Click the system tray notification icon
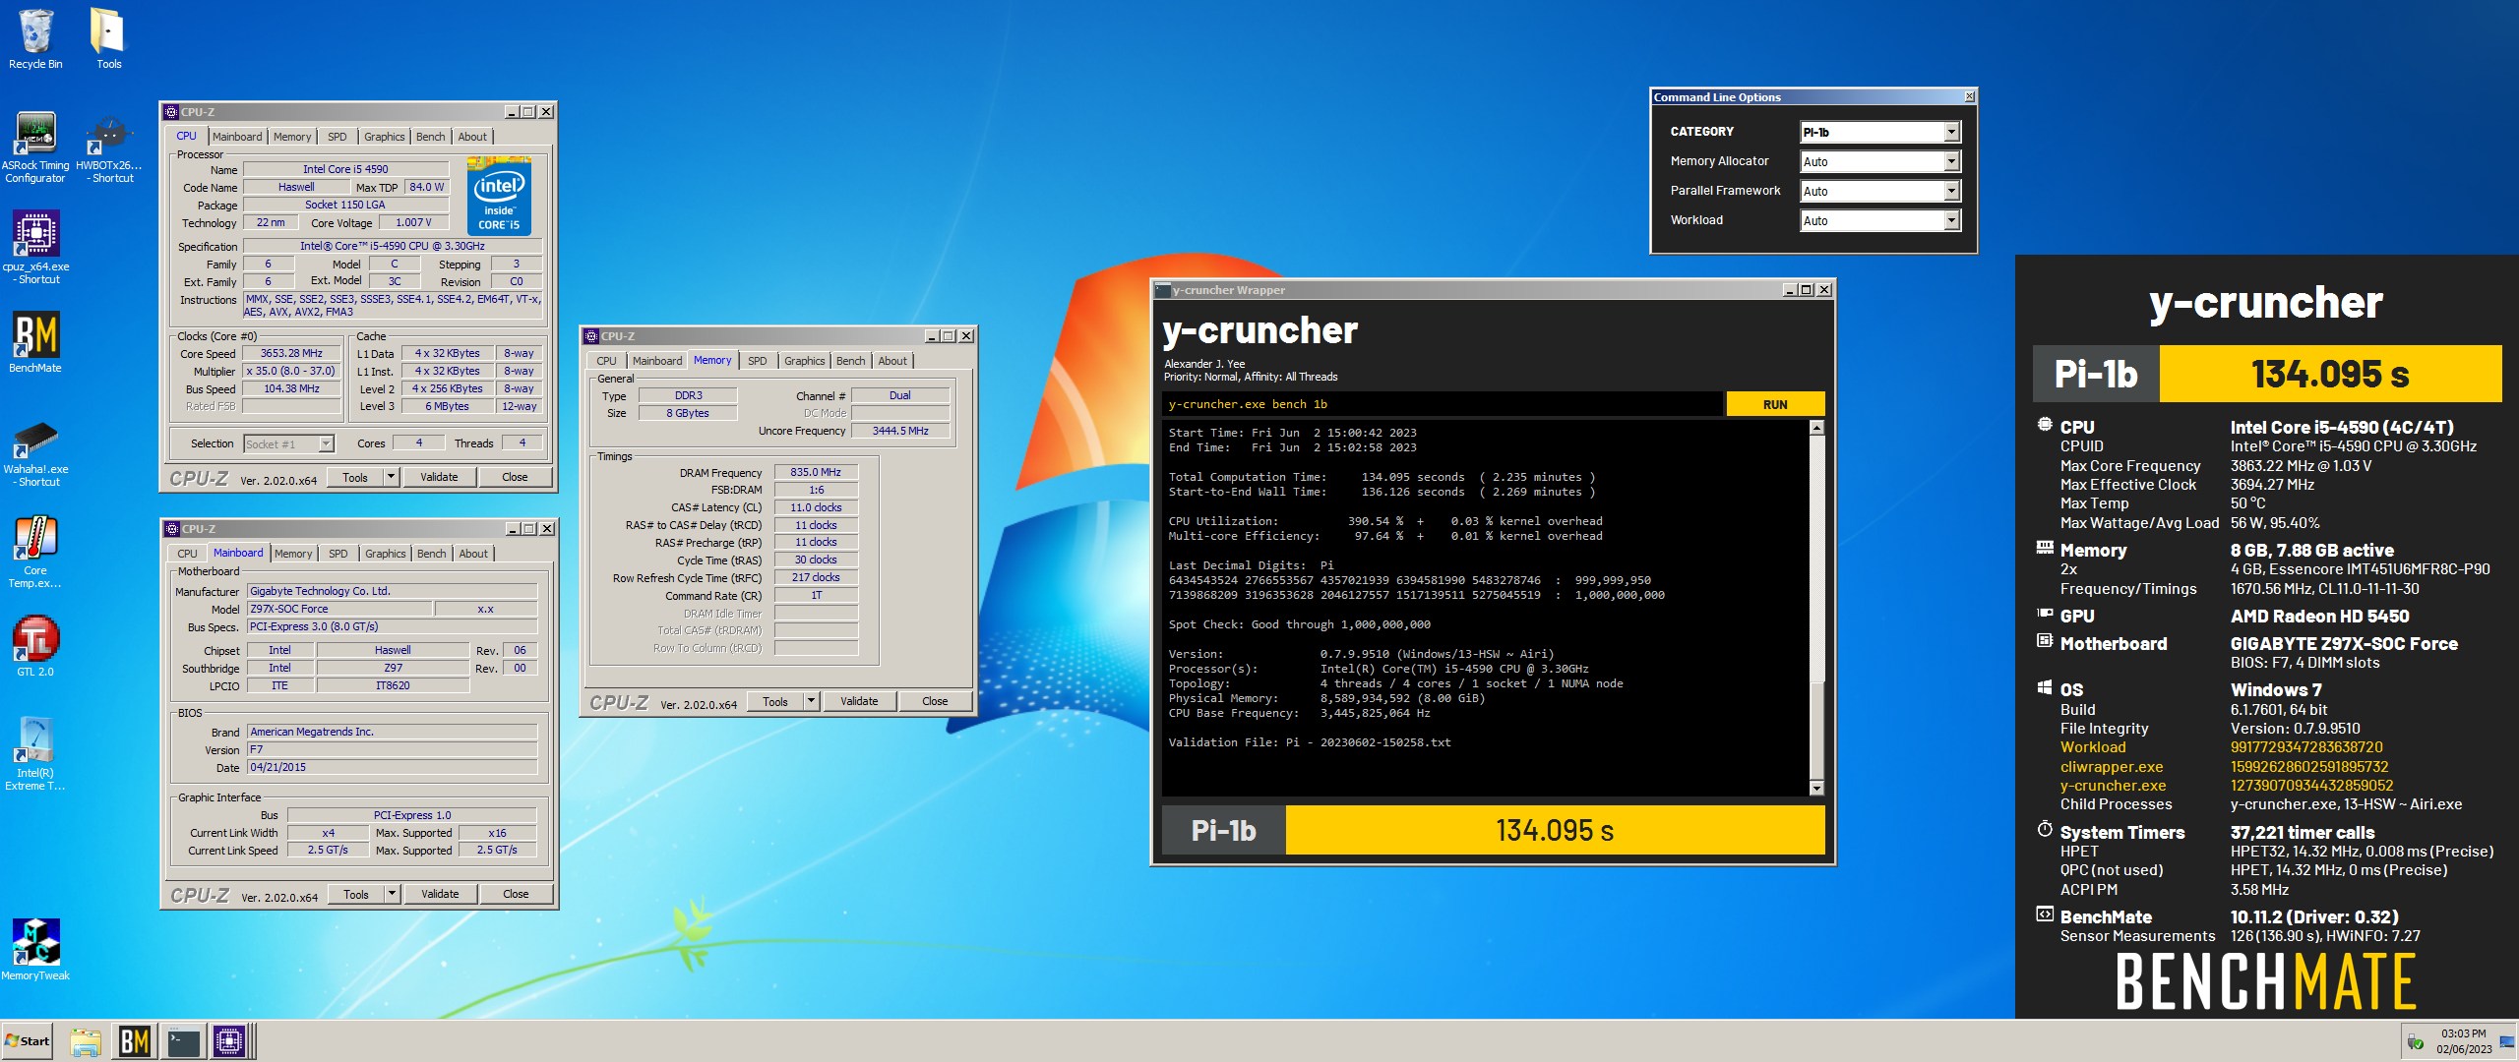 [x=2415, y=1042]
